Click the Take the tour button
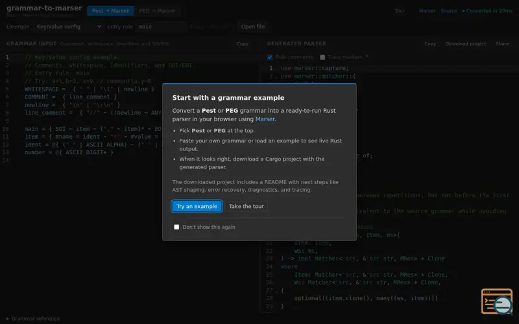 [247, 206]
